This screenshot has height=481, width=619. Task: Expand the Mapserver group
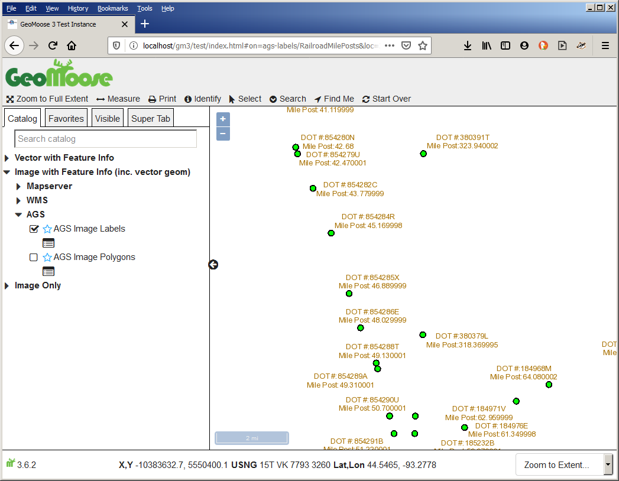click(18, 186)
